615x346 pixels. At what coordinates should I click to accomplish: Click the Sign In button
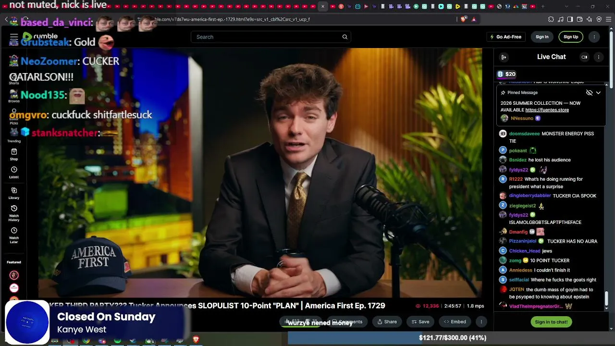[x=542, y=37]
